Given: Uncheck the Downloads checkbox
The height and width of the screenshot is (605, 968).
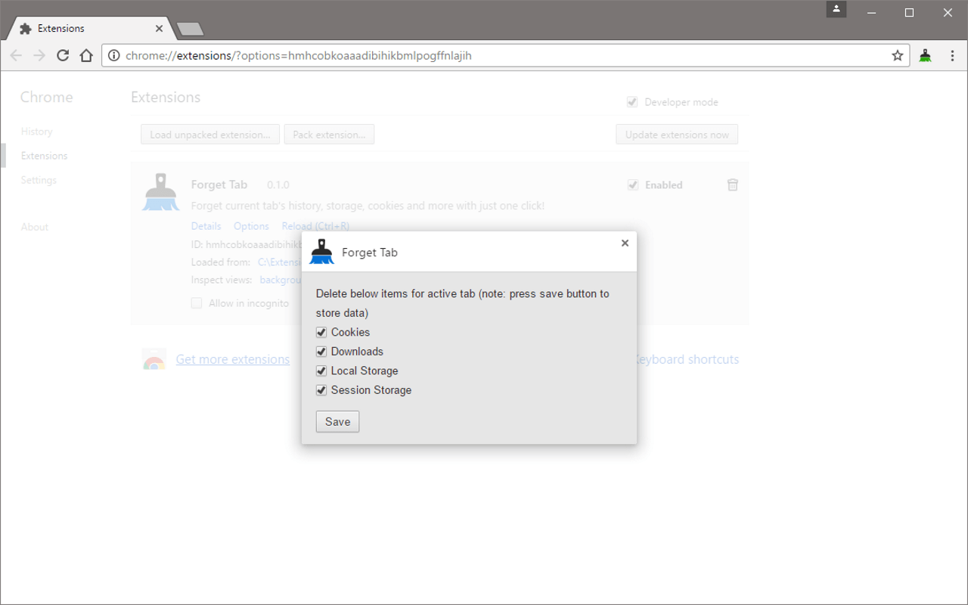Looking at the screenshot, I should 321,352.
